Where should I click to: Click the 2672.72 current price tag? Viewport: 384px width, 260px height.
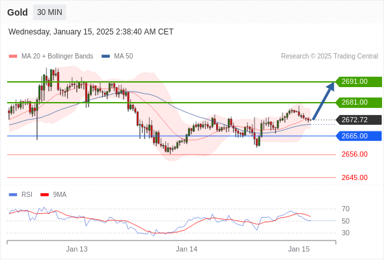coord(359,120)
